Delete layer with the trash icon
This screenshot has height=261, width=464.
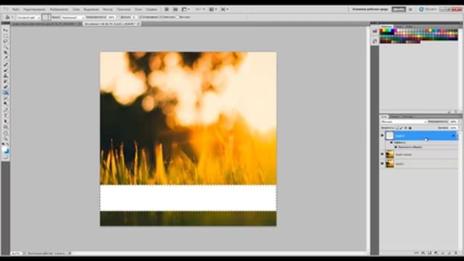[456, 253]
